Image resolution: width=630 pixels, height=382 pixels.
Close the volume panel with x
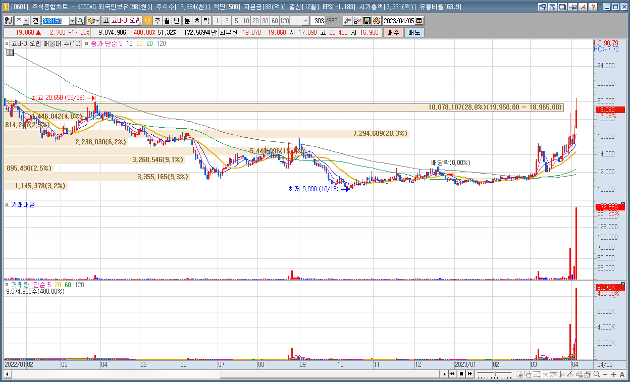[622, 284]
